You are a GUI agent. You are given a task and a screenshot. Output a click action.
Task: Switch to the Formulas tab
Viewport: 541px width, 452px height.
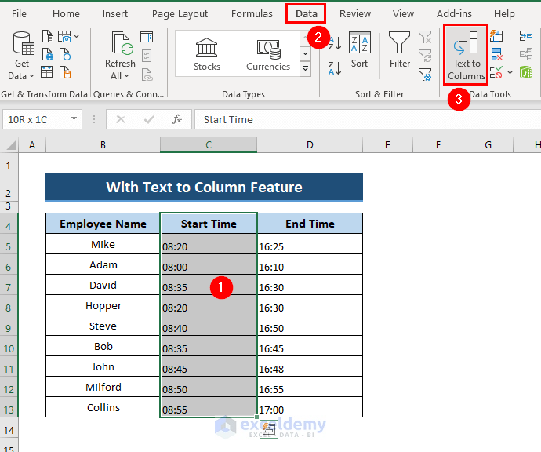[x=252, y=13]
